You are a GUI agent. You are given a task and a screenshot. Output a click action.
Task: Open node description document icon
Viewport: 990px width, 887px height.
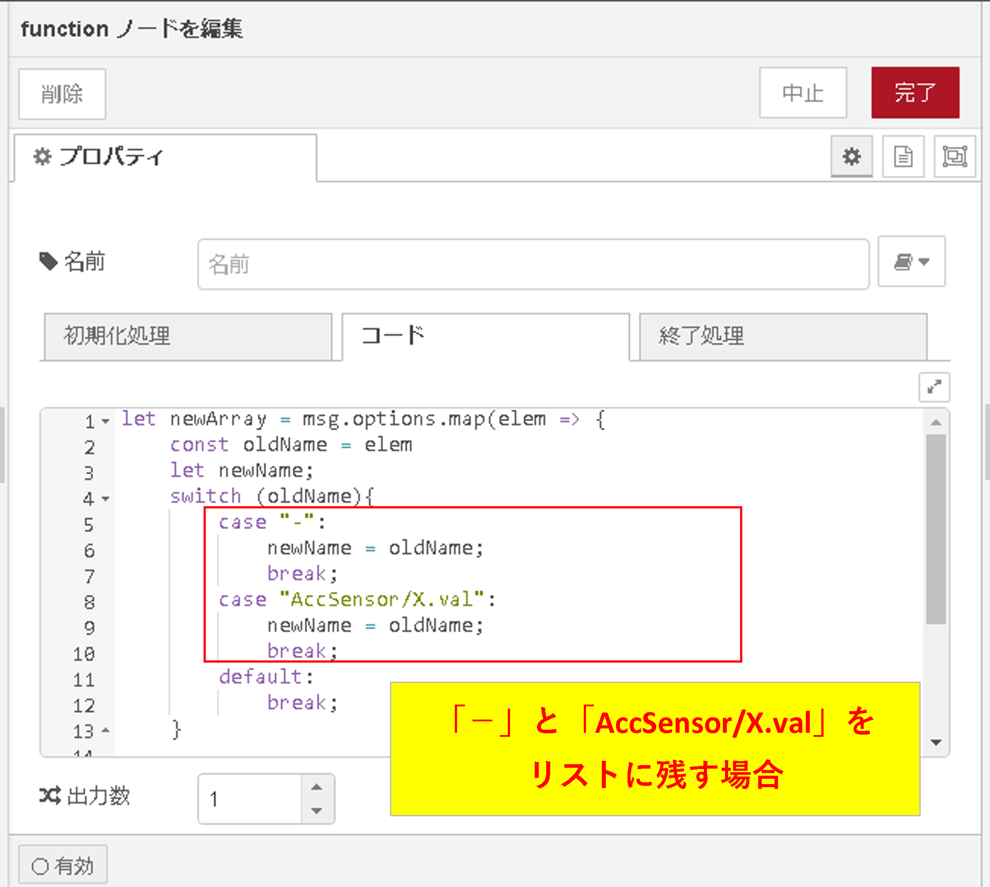903,156
